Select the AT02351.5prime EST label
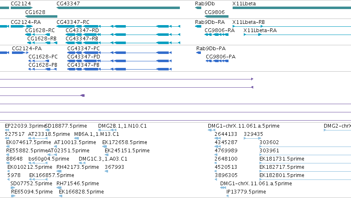351x198 pixels. pyautogui.click(x=68, y=151)
